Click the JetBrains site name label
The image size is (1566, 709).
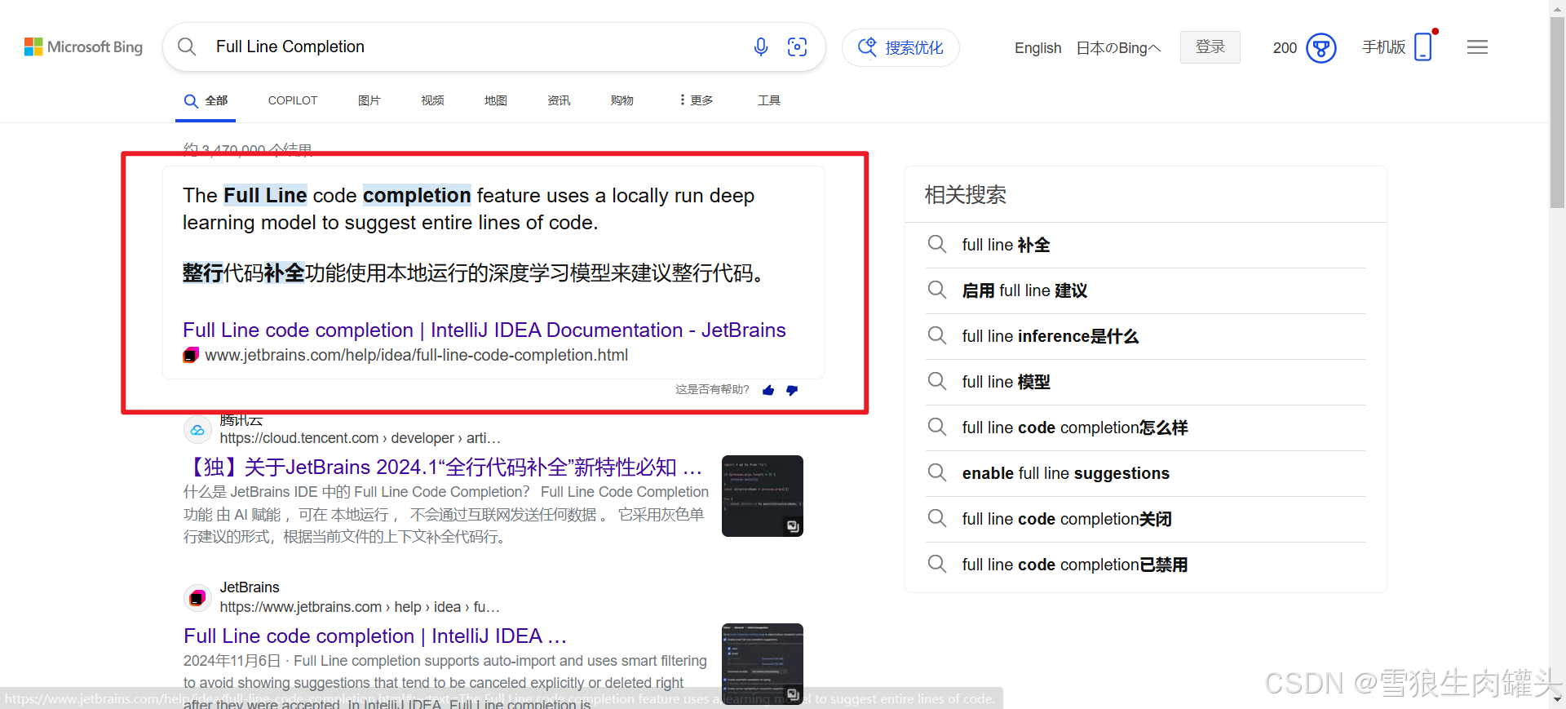pos(250,587)
